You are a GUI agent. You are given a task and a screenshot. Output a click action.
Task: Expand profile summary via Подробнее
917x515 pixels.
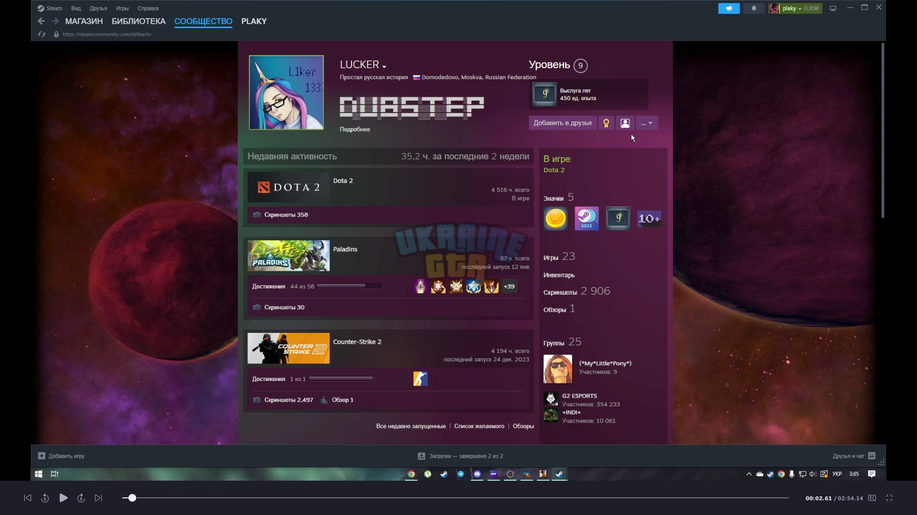(x=355, y=129)
